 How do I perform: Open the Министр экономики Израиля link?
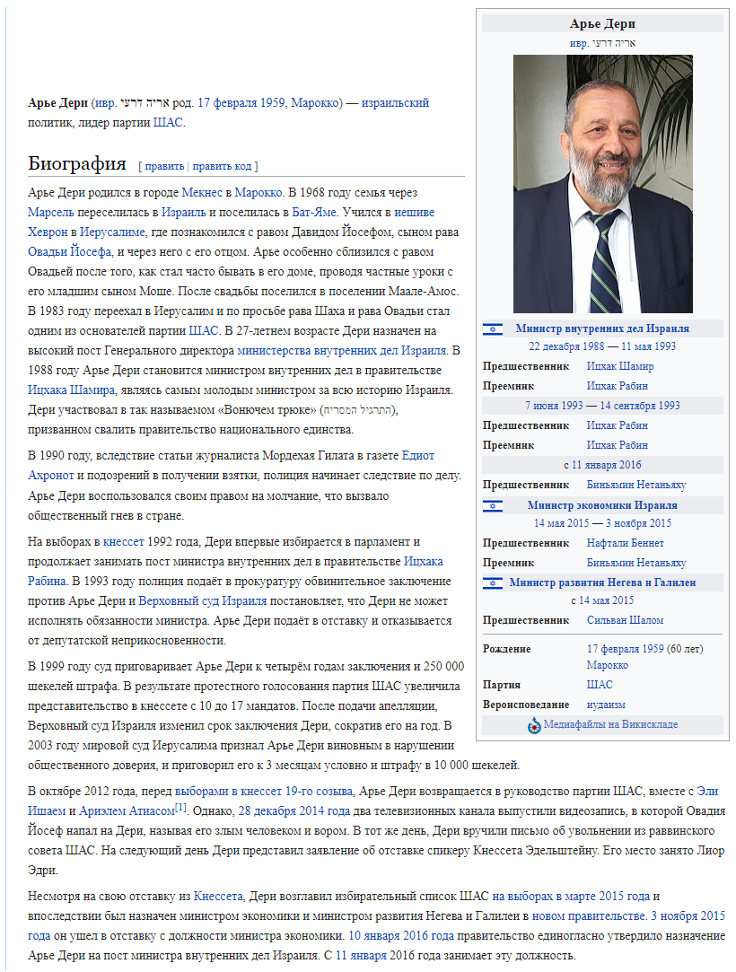coord(602,506)
